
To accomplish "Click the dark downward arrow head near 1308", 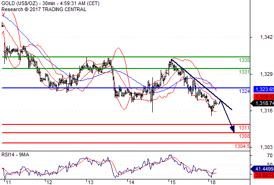I will (x=232, y=129).
